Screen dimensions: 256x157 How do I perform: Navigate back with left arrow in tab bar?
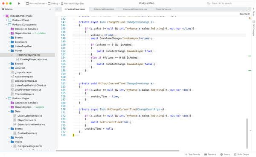57,9
